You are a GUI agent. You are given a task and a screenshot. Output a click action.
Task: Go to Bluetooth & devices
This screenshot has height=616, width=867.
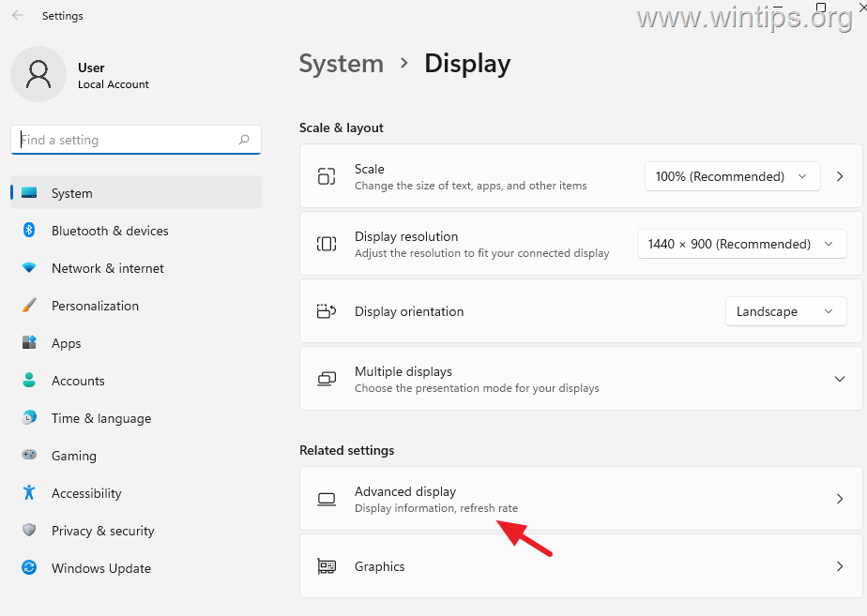pyautogui.click(x=136, y=231)
